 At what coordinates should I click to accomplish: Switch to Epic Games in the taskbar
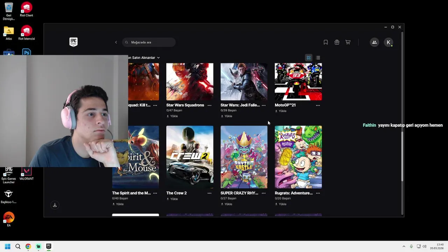49,246
